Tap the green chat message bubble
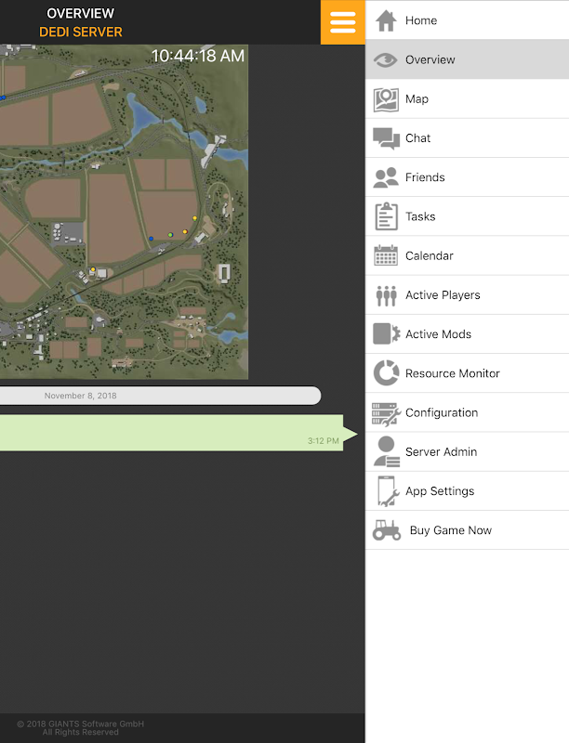Viewport: 569px width, 743px height. (x=178, y=433)
